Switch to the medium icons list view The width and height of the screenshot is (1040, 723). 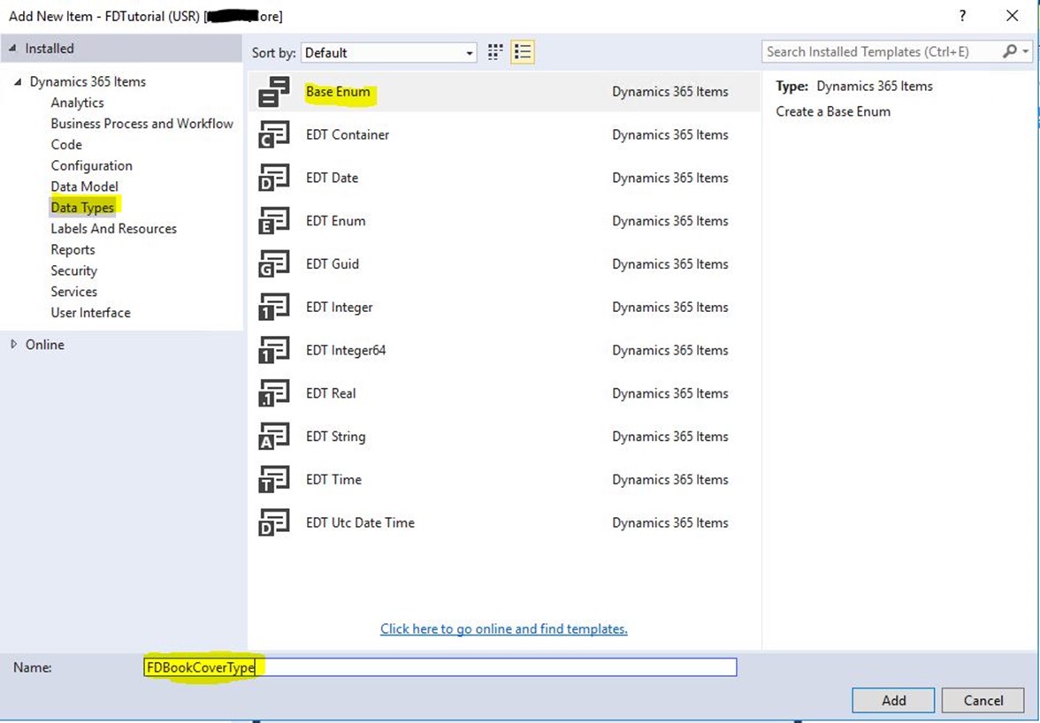(x=523, y=52)
